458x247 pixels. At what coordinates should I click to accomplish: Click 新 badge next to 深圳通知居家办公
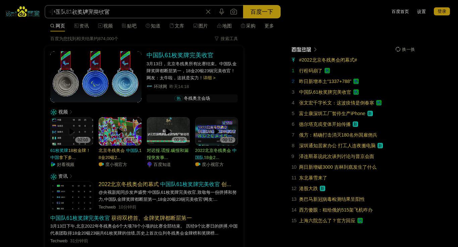tap(380, 146)
